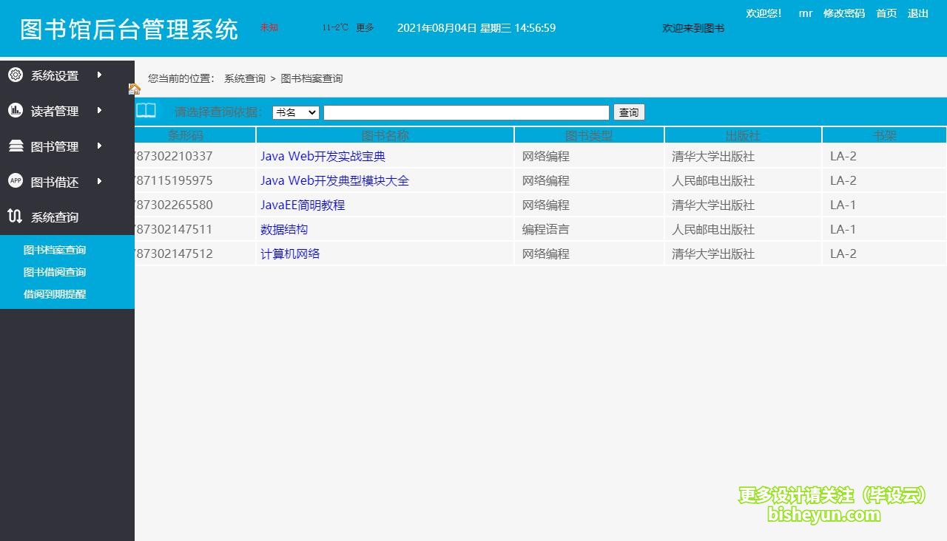This screenshot has width=947, height=541.
Task: Open 图书借阅查询 submenu item
Action: coord(55,272)
